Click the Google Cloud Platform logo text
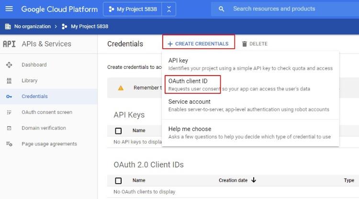The height and width of the screenshot is (199, 359). [x=59, y=9]
